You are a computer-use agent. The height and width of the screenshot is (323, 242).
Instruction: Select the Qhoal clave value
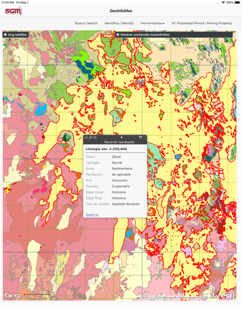tap(116, 157)
